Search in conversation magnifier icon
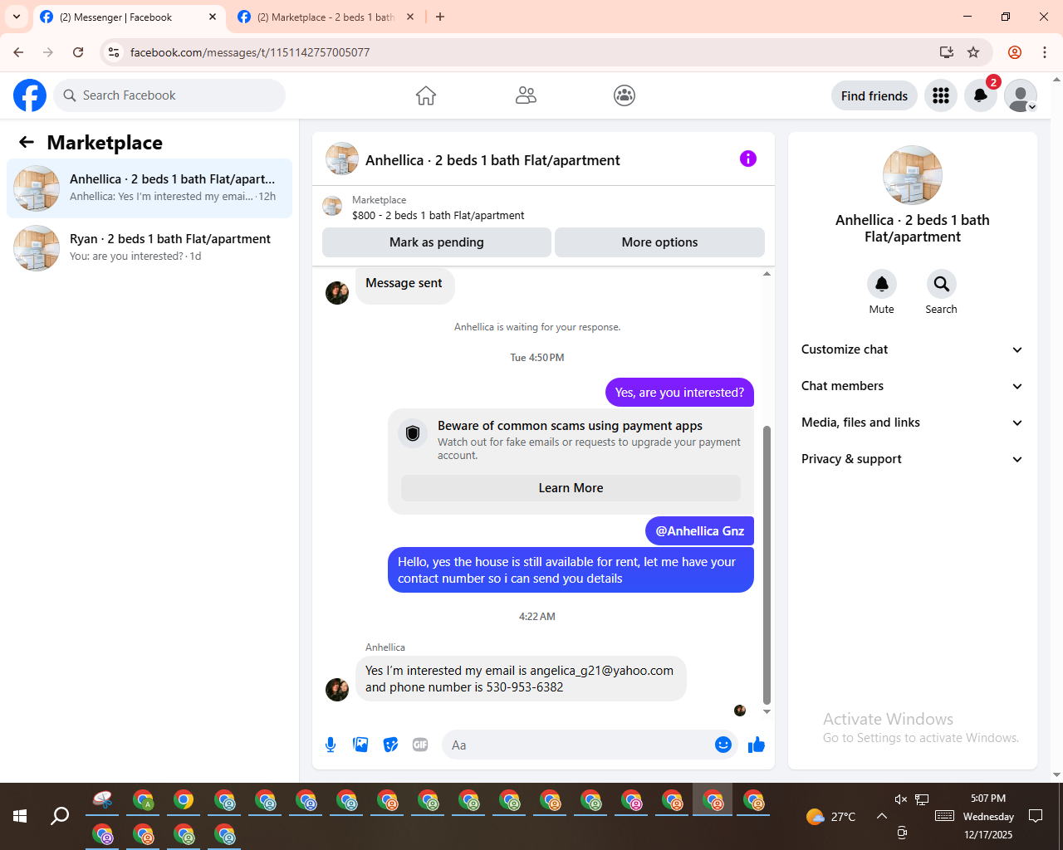This screenshot has width=1063, height=850. point(941,284)
